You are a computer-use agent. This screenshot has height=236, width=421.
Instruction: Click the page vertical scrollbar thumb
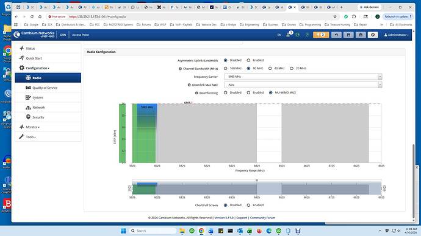click(414, 181)
